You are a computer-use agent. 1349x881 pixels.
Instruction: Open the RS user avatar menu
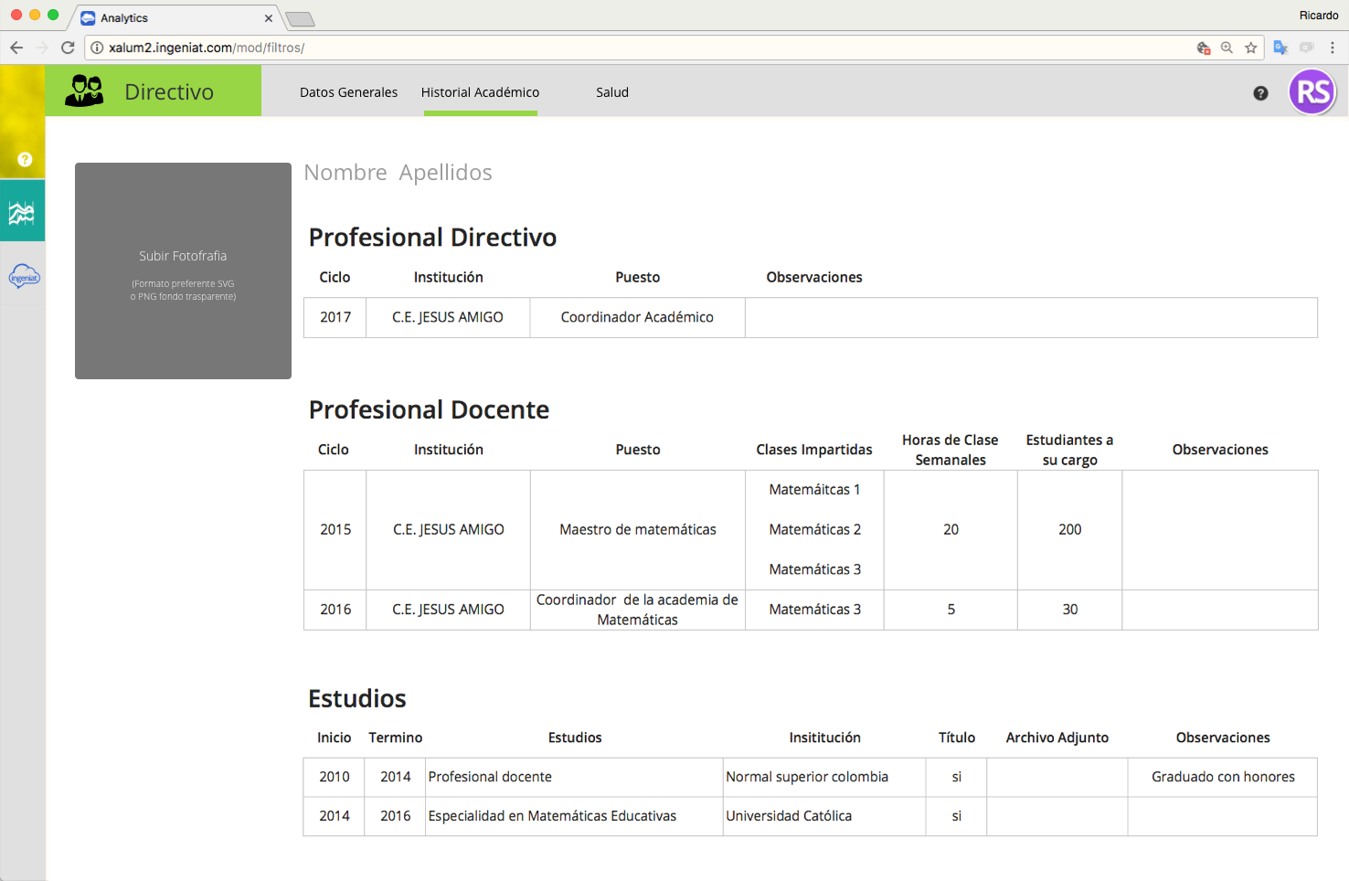click(x=1312, y=92)
